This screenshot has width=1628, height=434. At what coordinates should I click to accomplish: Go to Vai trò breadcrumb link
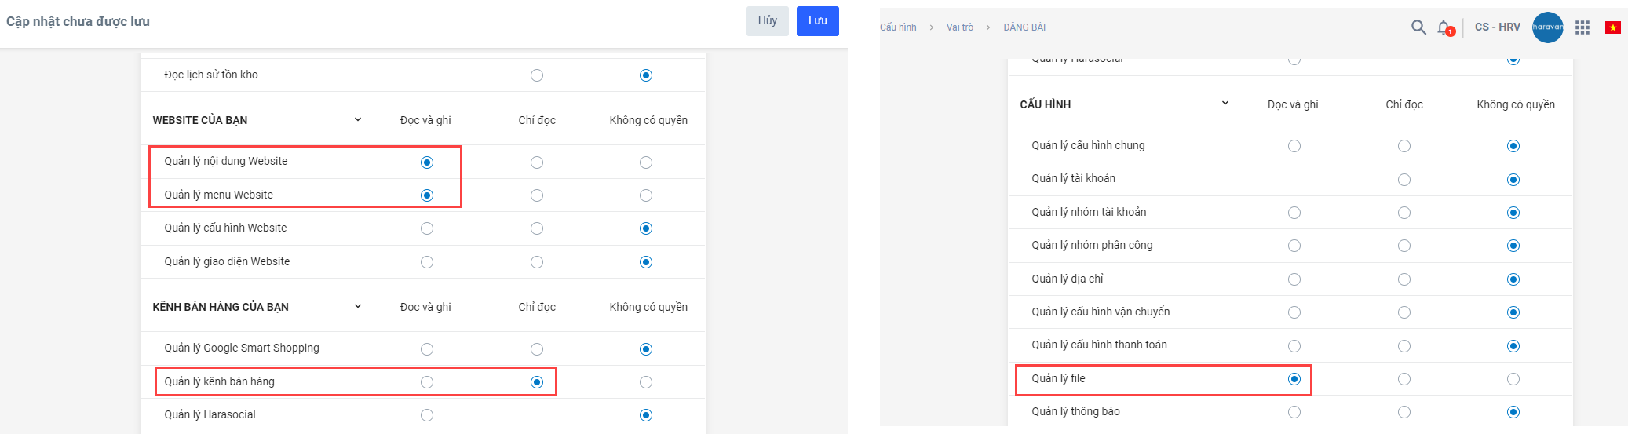point(959,27)
